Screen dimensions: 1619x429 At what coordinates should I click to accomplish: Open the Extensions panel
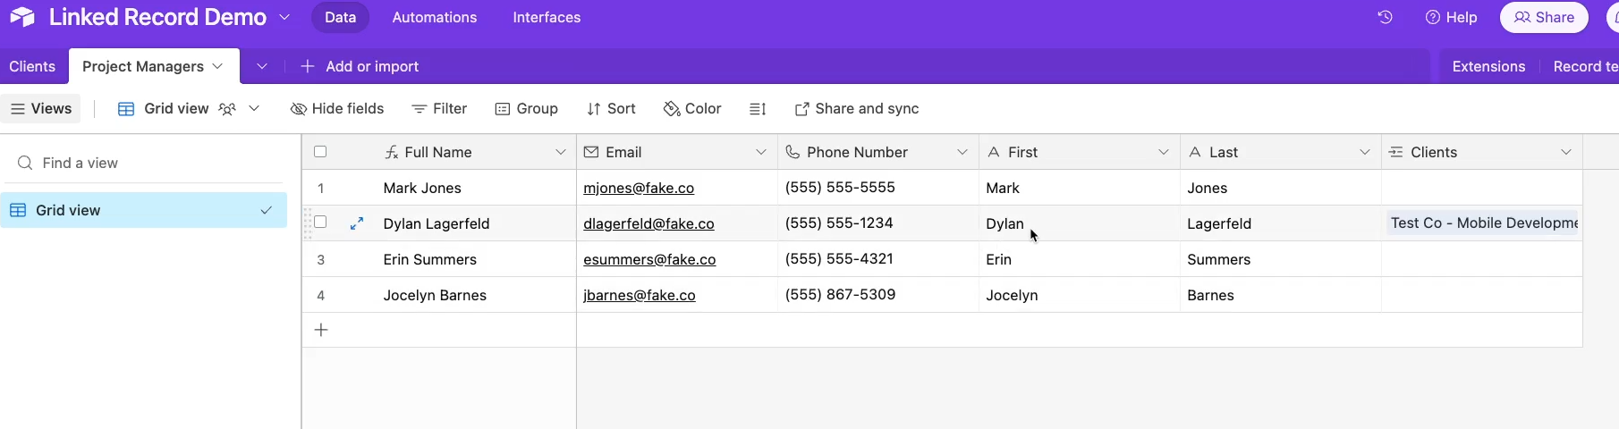click(1488, 66)
